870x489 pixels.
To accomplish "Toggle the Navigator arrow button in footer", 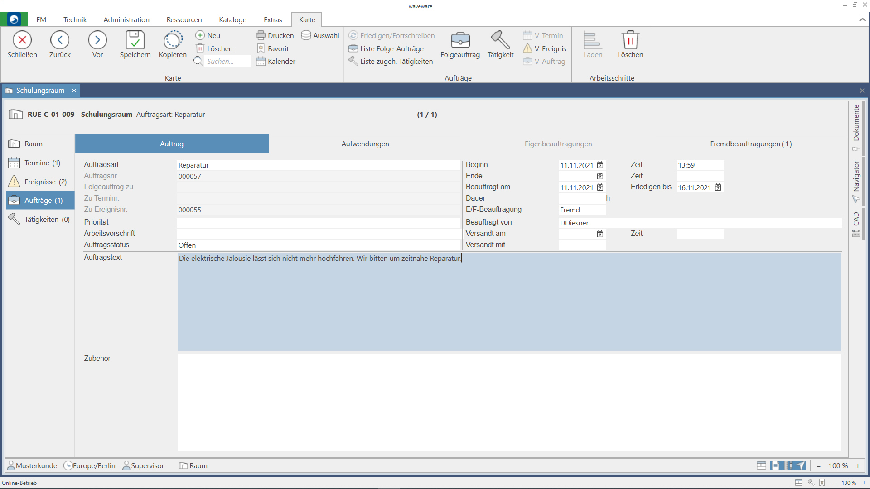I will click(x=801, y=465).
